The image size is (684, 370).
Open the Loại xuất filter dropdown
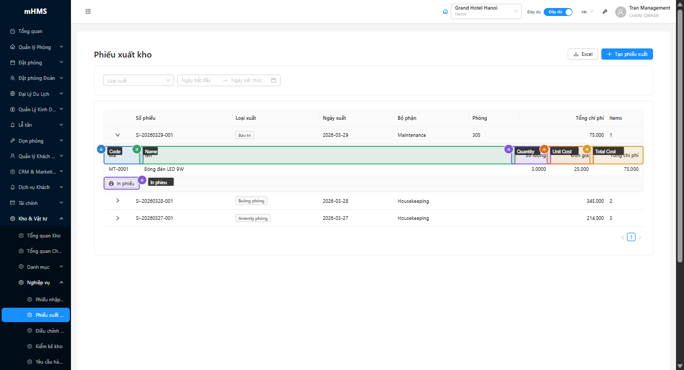tap(138, 80)
